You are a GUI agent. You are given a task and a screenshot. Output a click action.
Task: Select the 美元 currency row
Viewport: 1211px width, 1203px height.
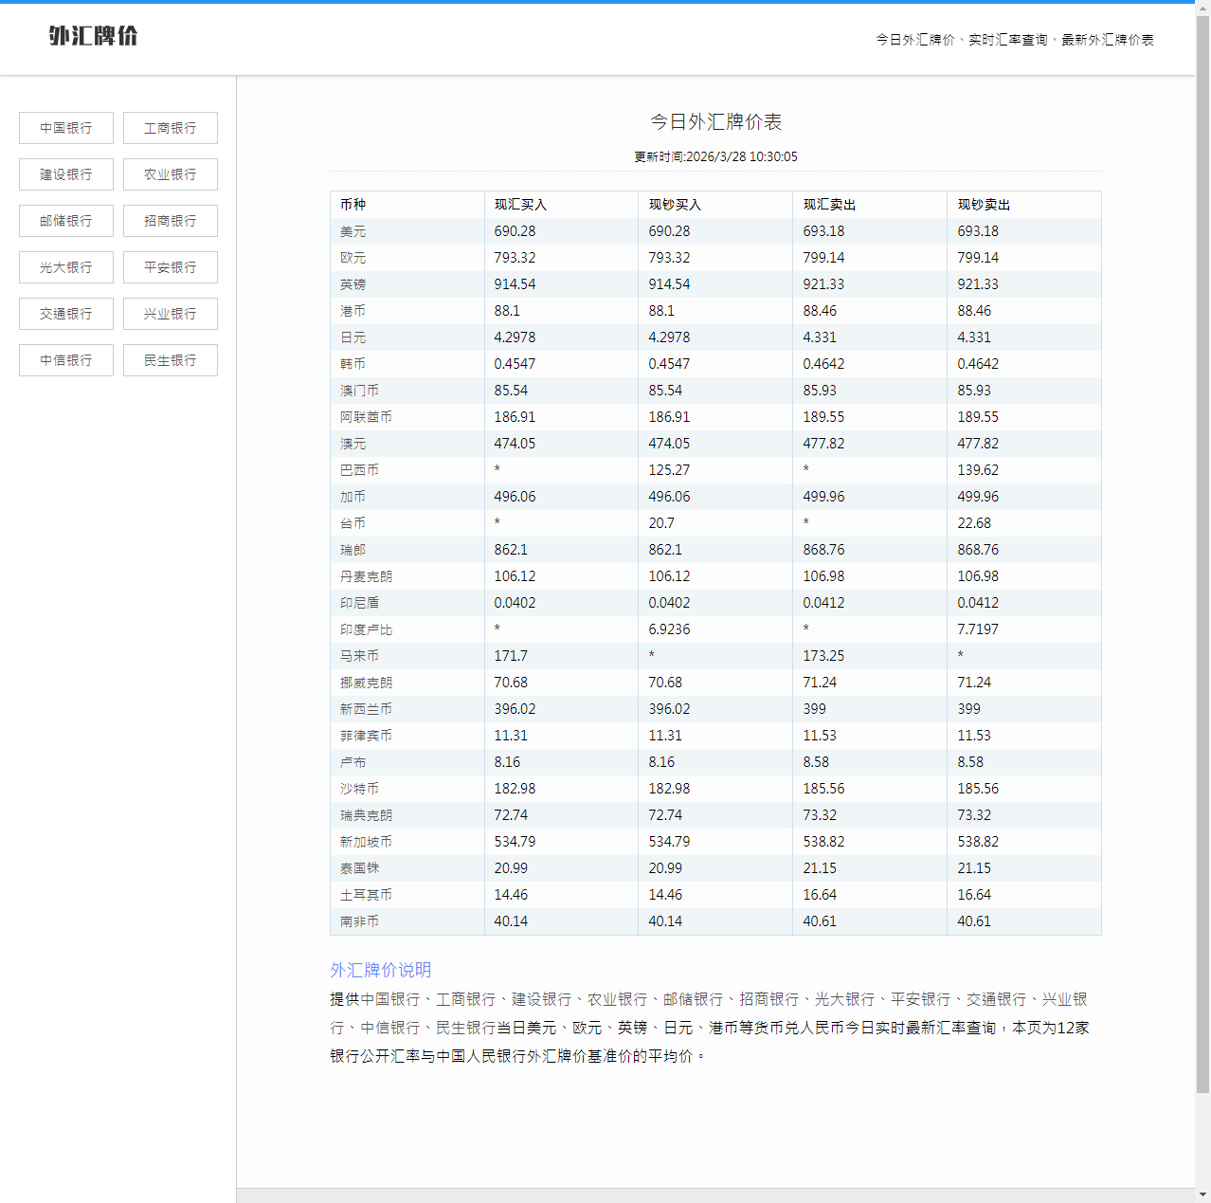353,231
